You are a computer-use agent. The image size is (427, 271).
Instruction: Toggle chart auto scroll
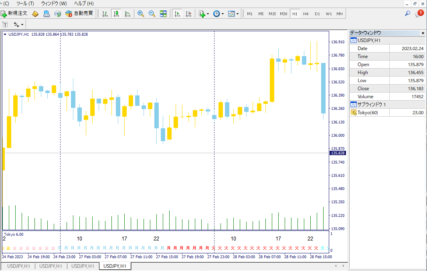click(x=177, y=14)
